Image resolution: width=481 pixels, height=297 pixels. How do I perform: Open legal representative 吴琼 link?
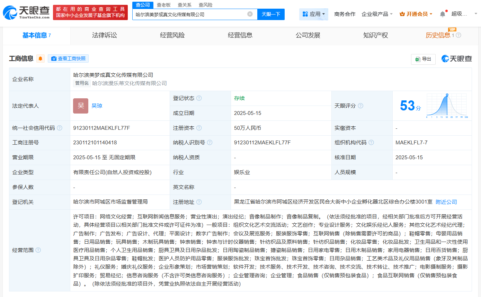click(x=97, y=106)
